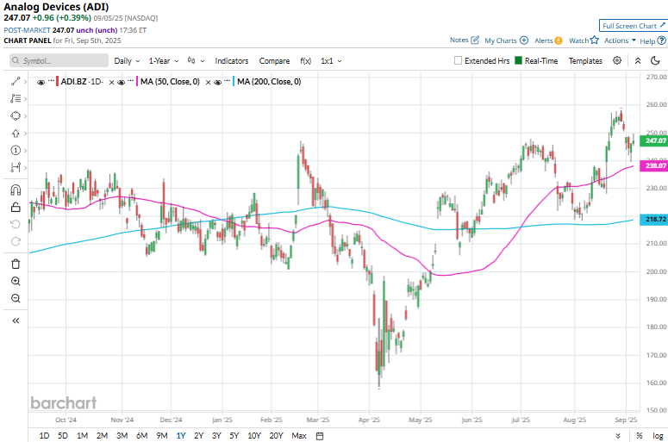Open Notes editor icon
The height and width of the screenshot is (442, 668).
point(475,40)
